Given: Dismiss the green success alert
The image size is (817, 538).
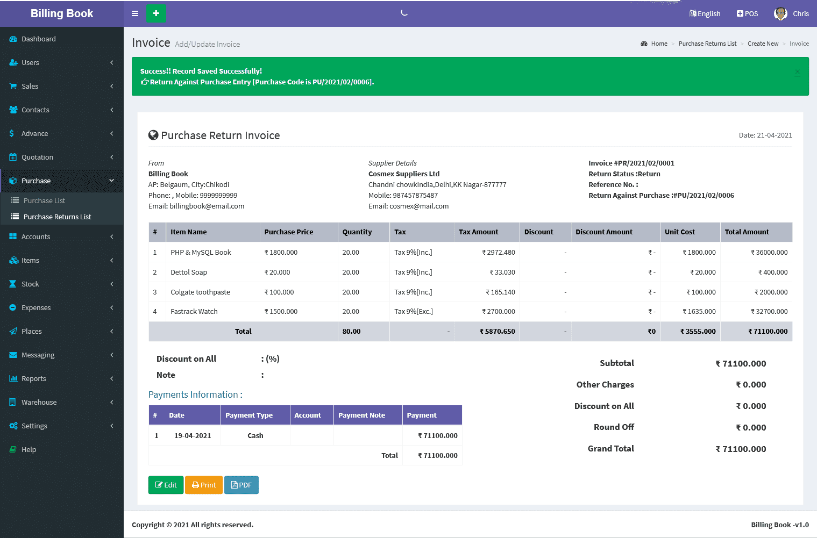Looking at the screenshot, I should tap(797, 72).
